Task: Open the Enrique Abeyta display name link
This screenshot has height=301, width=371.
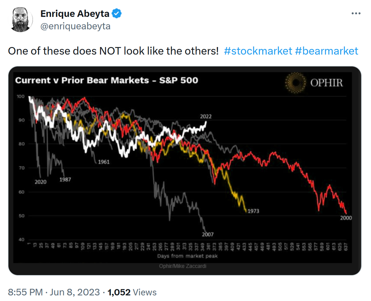Action: tap(75, 14)
